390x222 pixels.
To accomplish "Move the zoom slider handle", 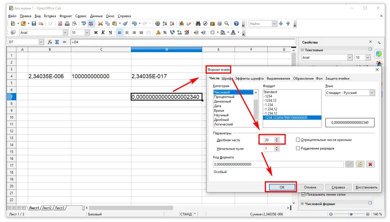I will 351,214.
